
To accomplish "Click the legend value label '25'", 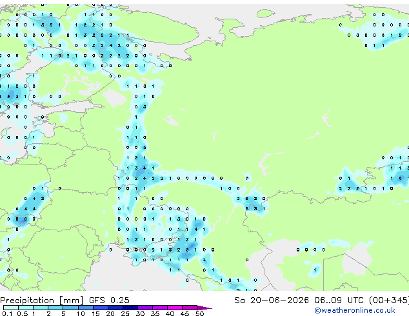I will coord(125,313).
